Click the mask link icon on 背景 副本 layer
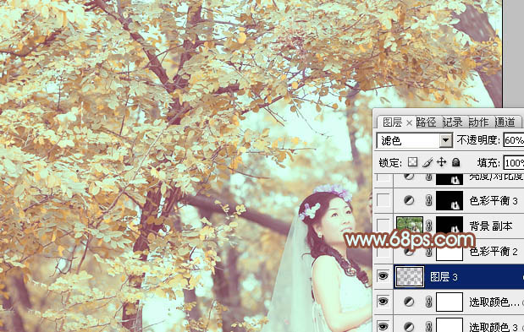 click(429, 226)
